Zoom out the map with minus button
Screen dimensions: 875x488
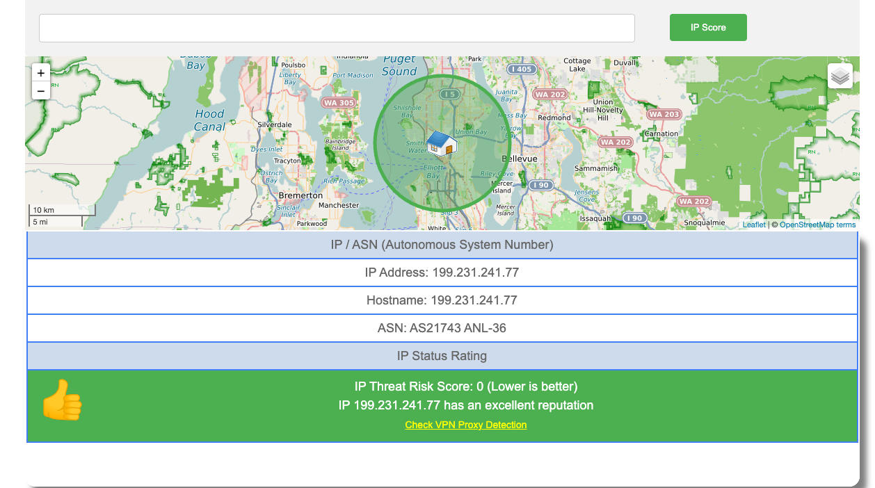(41, 90)
